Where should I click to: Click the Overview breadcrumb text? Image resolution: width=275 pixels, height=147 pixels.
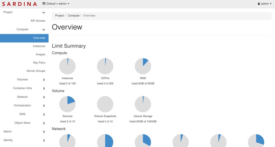coord(89,16)
